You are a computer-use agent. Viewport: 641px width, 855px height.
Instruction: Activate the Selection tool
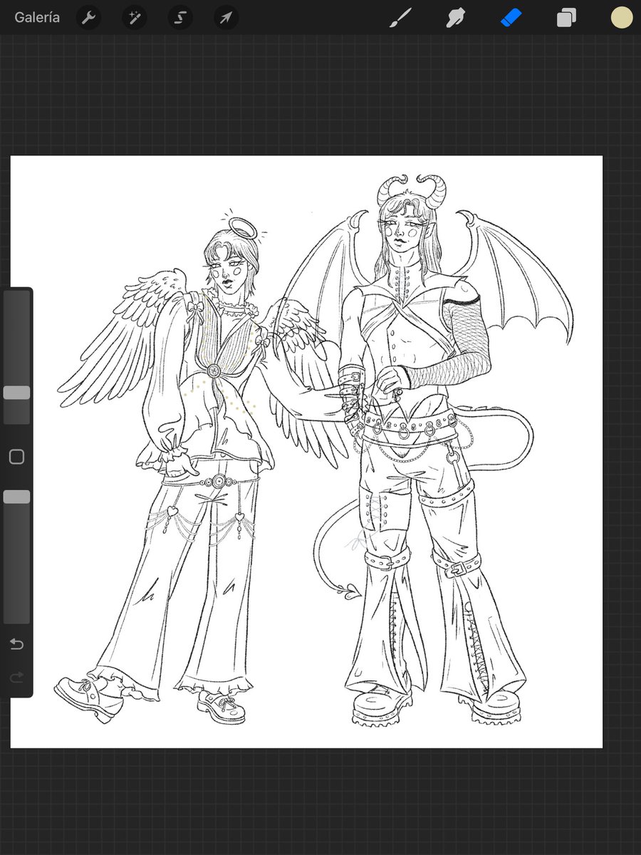click(180, 17)
